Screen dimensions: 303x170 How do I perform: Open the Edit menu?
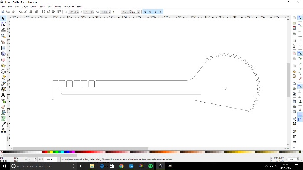pyautogui.click(x=10, y=6)
